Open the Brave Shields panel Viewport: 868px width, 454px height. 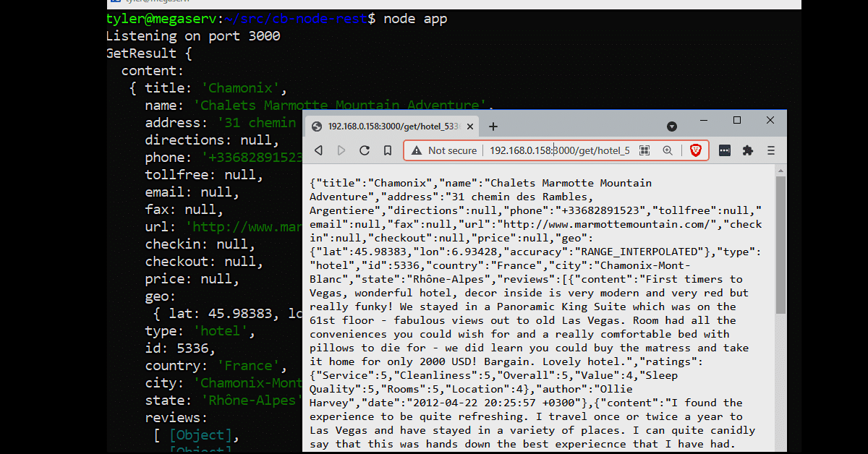694,150
